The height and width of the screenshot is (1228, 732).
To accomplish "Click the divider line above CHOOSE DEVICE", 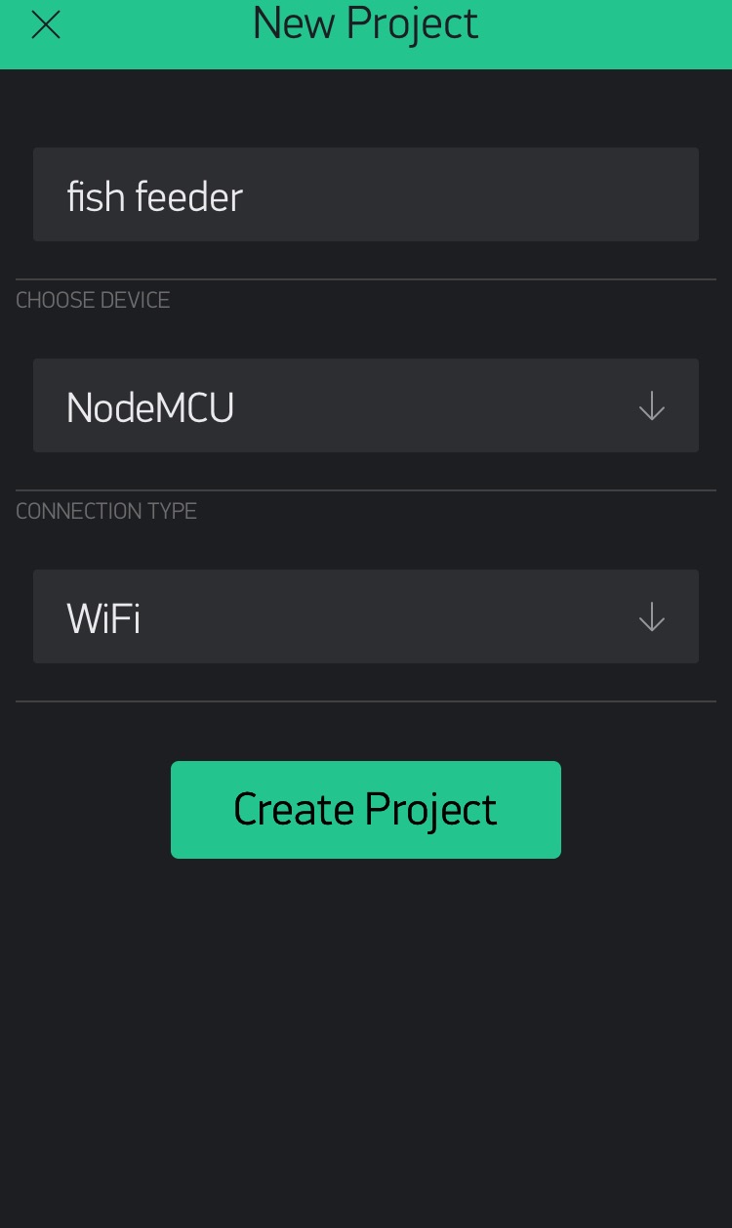I will [x=366, y=279].
